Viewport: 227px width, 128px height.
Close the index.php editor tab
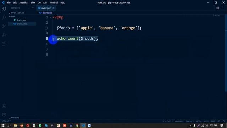click(x=54, y=8)
